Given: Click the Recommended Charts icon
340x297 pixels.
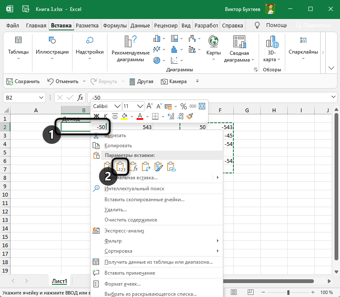Looking at the screenshot, I should point(130,41).
